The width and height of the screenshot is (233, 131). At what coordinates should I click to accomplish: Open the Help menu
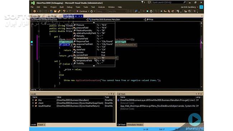click(x=120, y=7)
